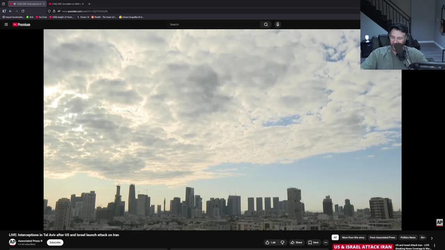Focus the YouTube Search field
The width and height of the screenshot is (445, 250).
[214, 24]
